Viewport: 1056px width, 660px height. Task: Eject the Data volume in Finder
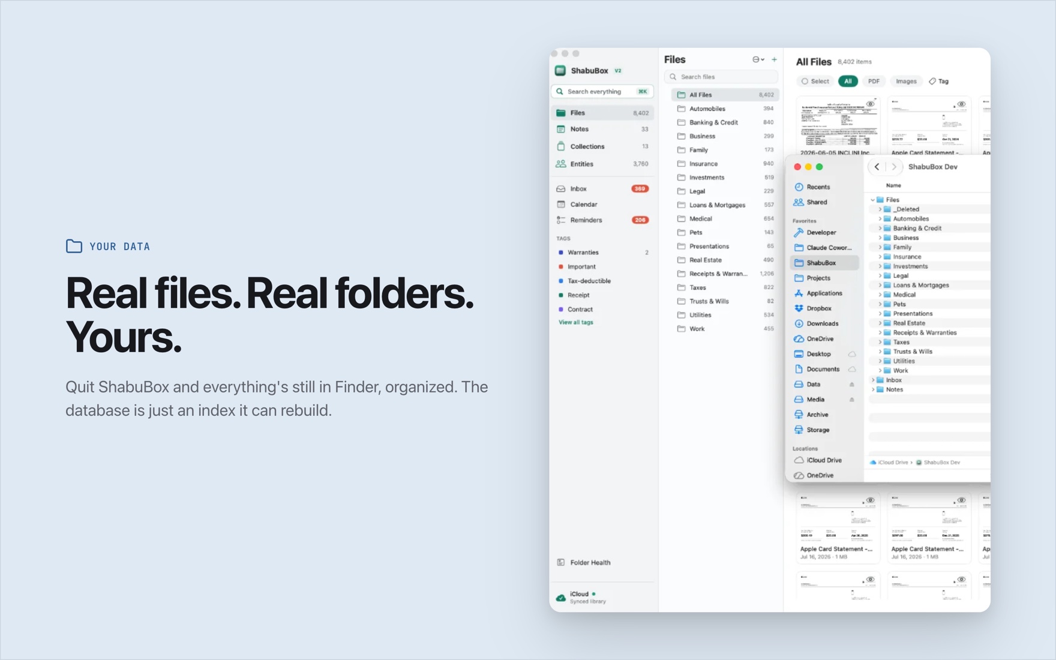[x=851, y=385]
